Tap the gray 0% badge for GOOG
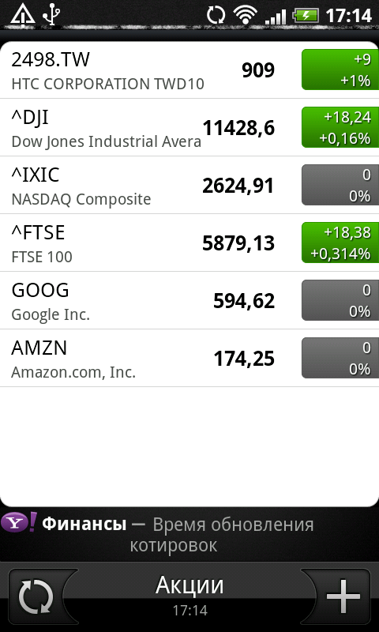Image resolution: width=379 pixels, height=632 pixels. (340, 300)
